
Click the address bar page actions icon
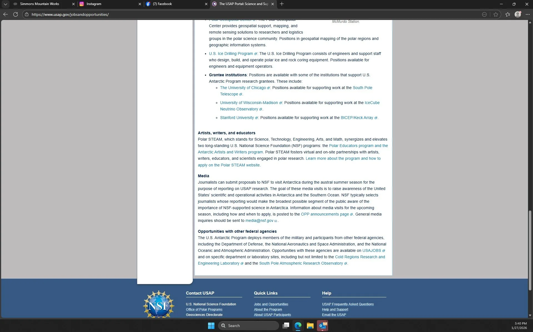484,14
